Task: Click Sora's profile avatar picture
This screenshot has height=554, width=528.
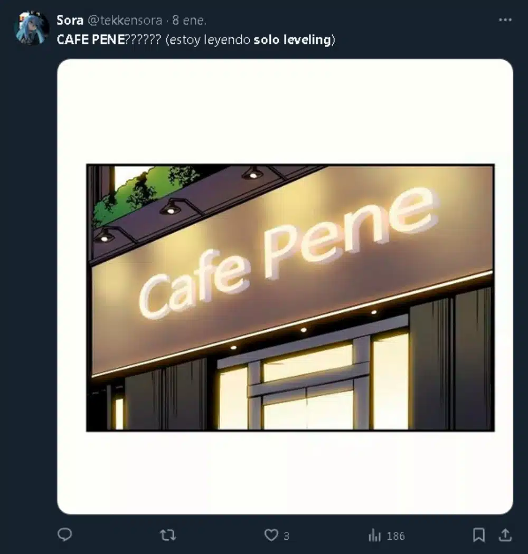Action: pyautogui.click(x=32, y=28)
